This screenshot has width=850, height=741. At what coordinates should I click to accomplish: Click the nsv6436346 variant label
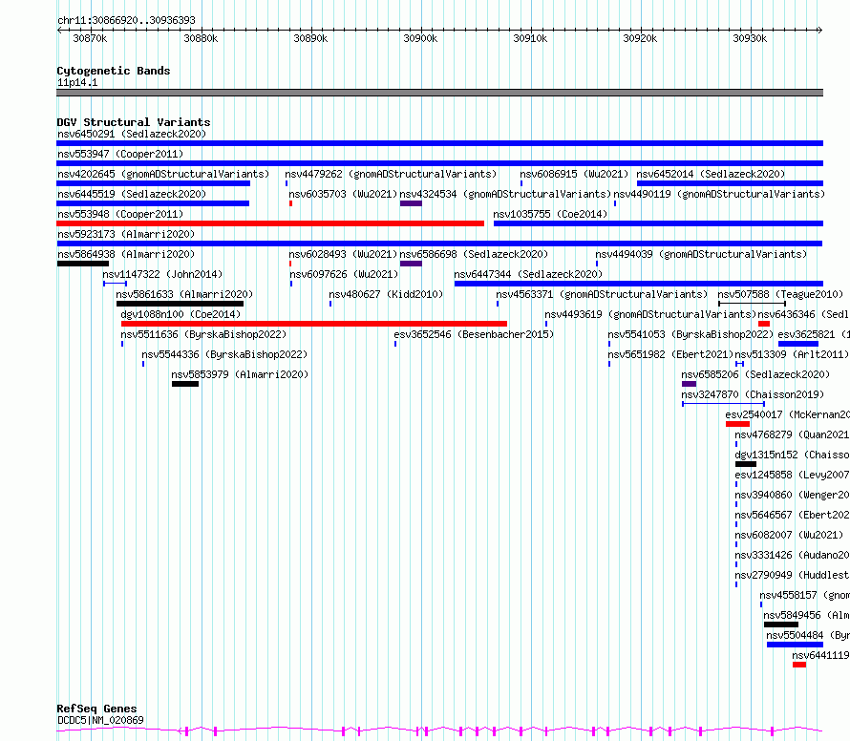pyautogui.click(x=803, y=314)
